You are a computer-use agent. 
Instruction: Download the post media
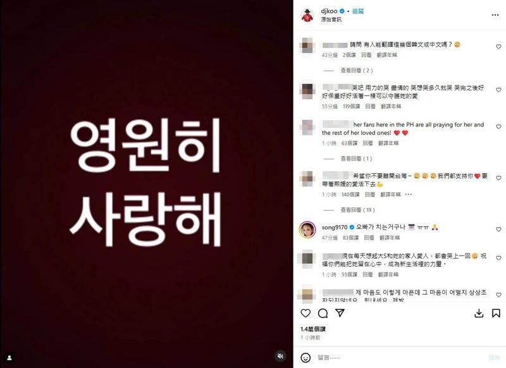479,313
